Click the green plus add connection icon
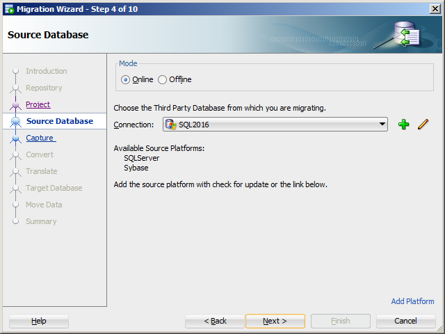Viewport: 445px width, 334px height. [x=403, y=125]
